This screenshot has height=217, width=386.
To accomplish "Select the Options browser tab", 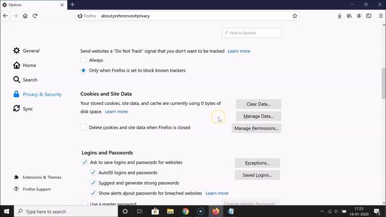I will point(34,5).
